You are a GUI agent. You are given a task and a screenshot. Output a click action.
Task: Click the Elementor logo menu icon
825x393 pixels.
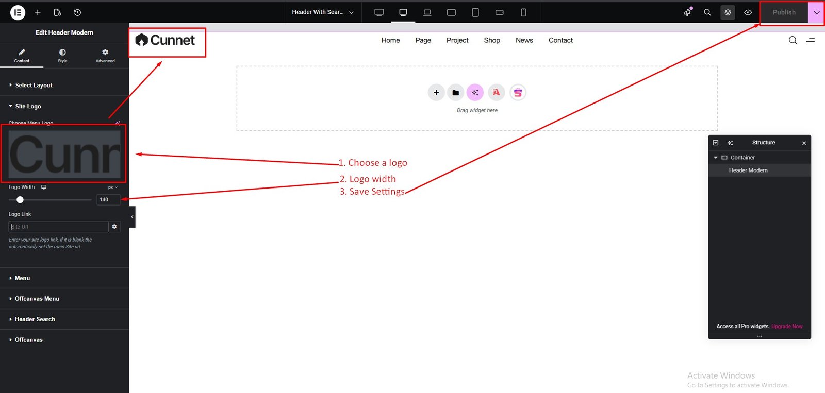click(18, 12)
